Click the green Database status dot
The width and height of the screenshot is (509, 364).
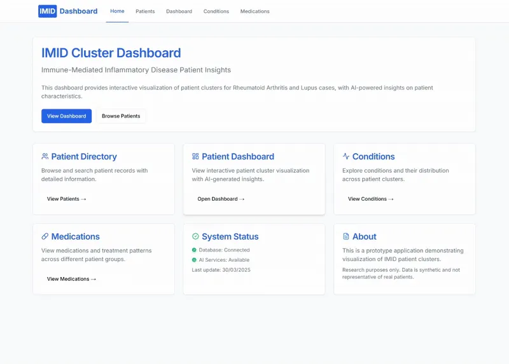194,250
